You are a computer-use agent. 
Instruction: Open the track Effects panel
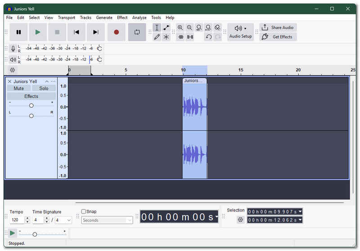(x=31, y=96)
